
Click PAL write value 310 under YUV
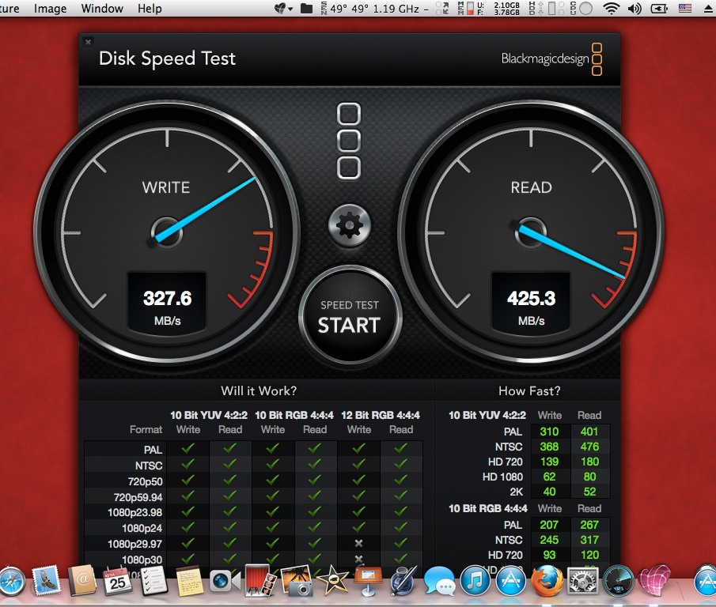549,432
